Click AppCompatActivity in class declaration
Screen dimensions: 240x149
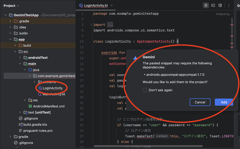154,42
